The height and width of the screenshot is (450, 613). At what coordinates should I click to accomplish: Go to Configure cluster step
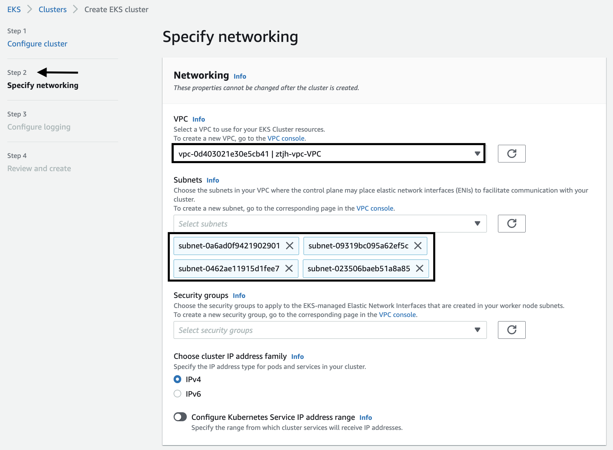[x=37, y=44]
